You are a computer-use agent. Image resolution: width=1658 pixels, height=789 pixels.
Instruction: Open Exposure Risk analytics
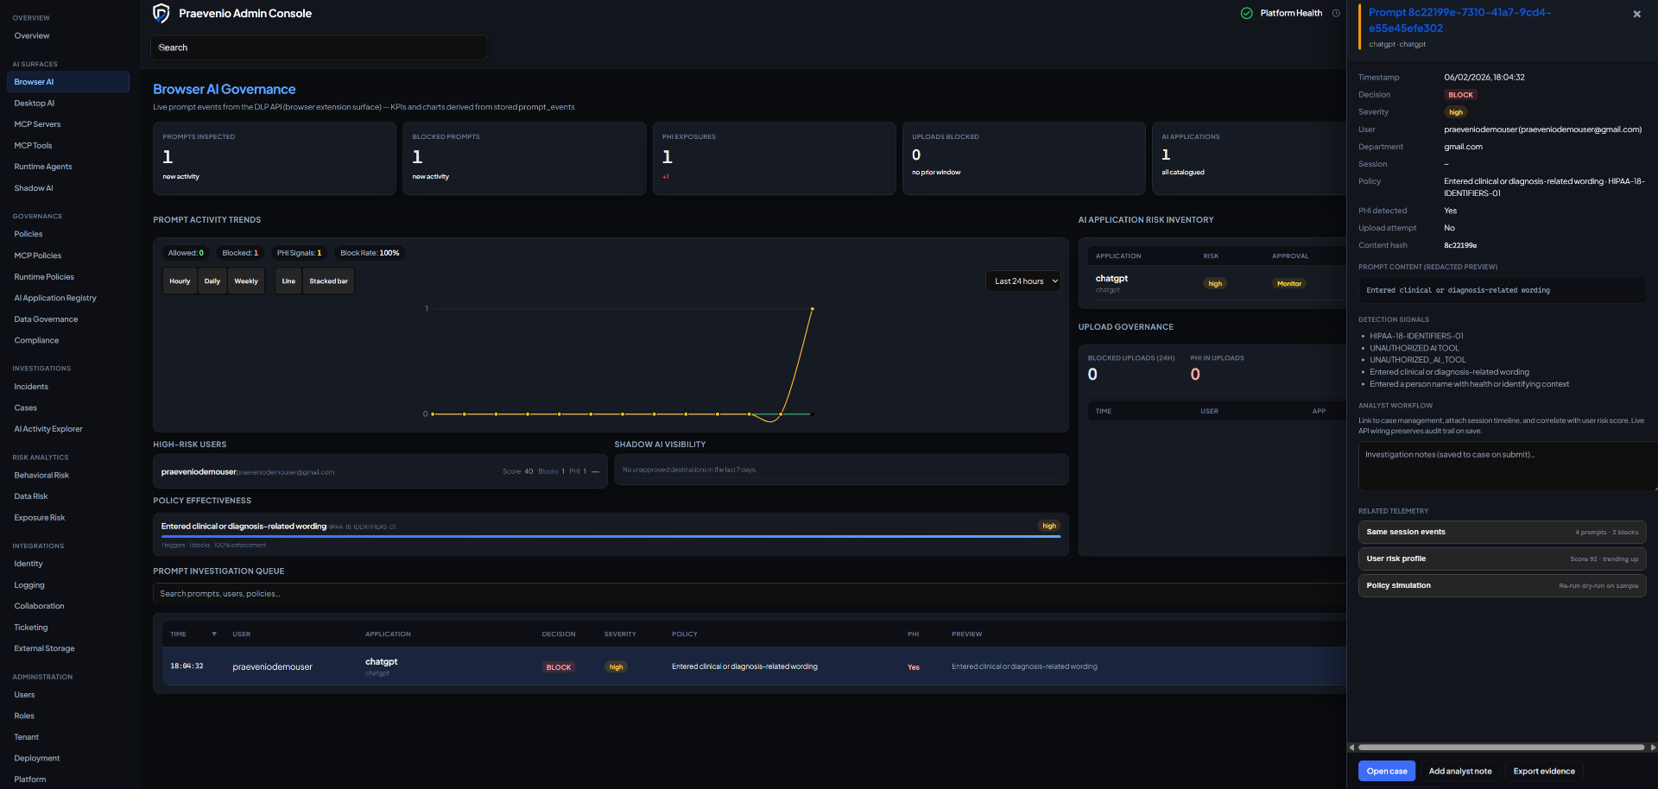tap(40, 518)
